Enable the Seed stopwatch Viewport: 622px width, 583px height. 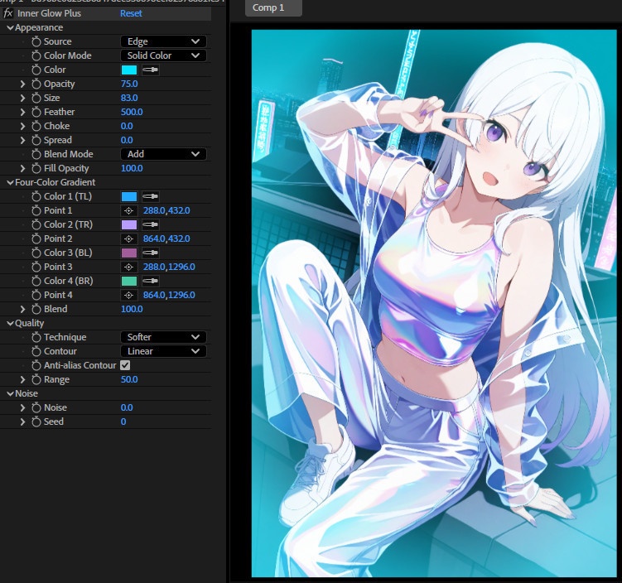coord(36,422)
